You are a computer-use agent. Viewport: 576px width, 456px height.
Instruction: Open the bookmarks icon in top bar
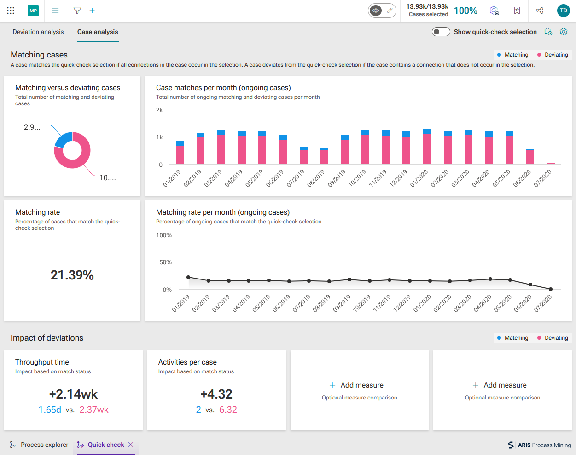tap(517, 11)
